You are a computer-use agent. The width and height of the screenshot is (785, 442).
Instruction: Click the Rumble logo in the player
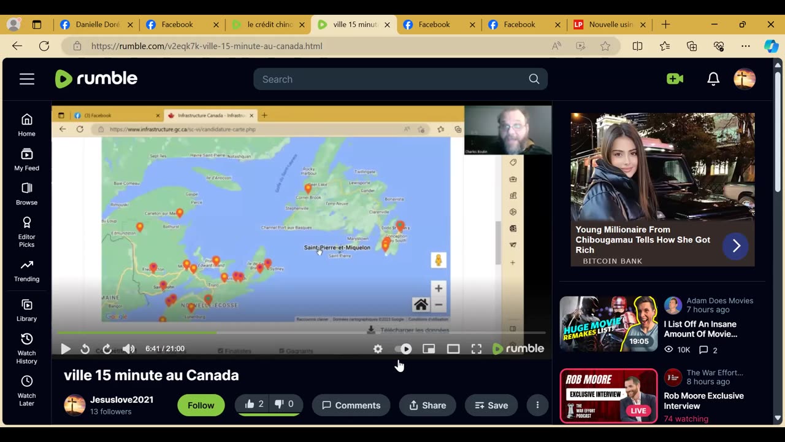coord(518,349)
